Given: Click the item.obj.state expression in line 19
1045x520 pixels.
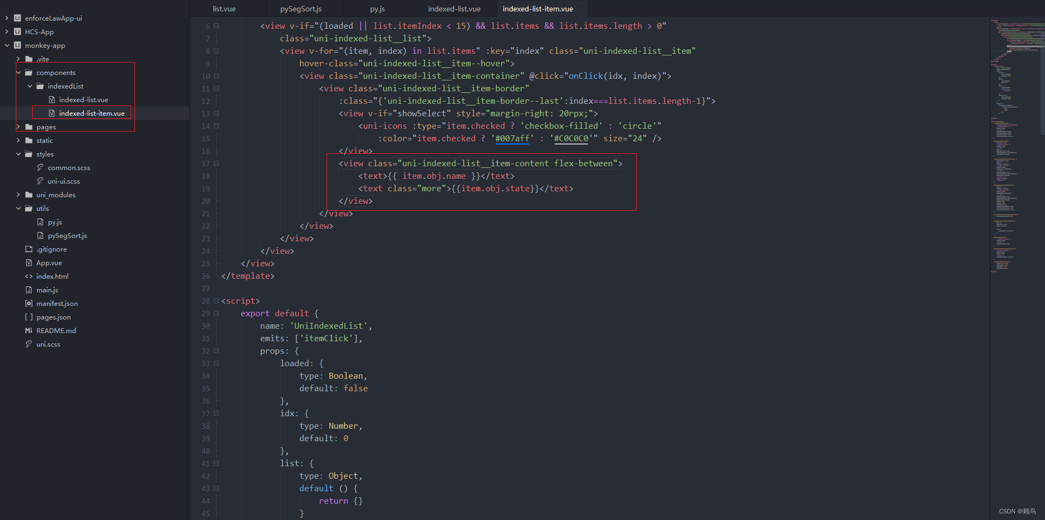Looking at the screenshot, I should (495, 189).
